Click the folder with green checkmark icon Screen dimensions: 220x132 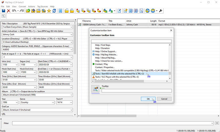28,11
